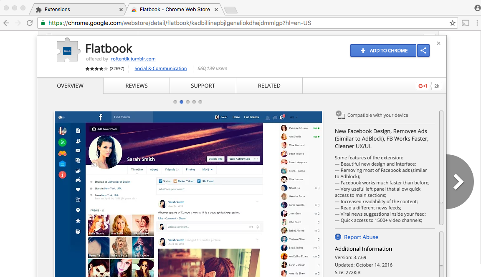Image resolution: width=481 pixels, height=277 pixels.
Task: Open the roftentik.tumblr.com developer link
Action: pos(133,59)
